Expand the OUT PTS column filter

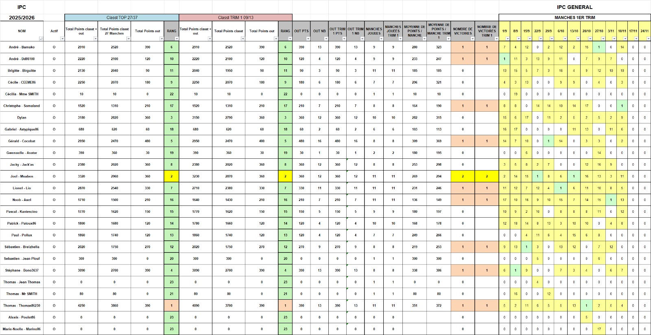click(x=308, y=39)
